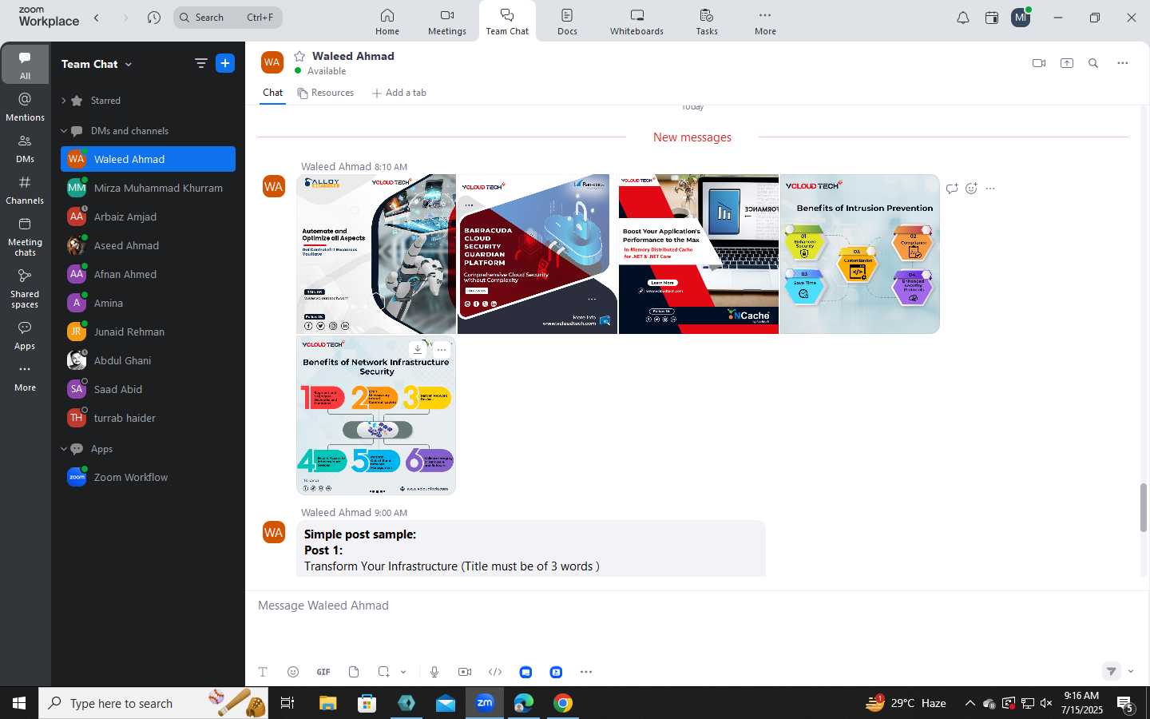Open more composer options ellipsis
The width and height of the screenshot is (1150, 719).
tap(586, 672)
